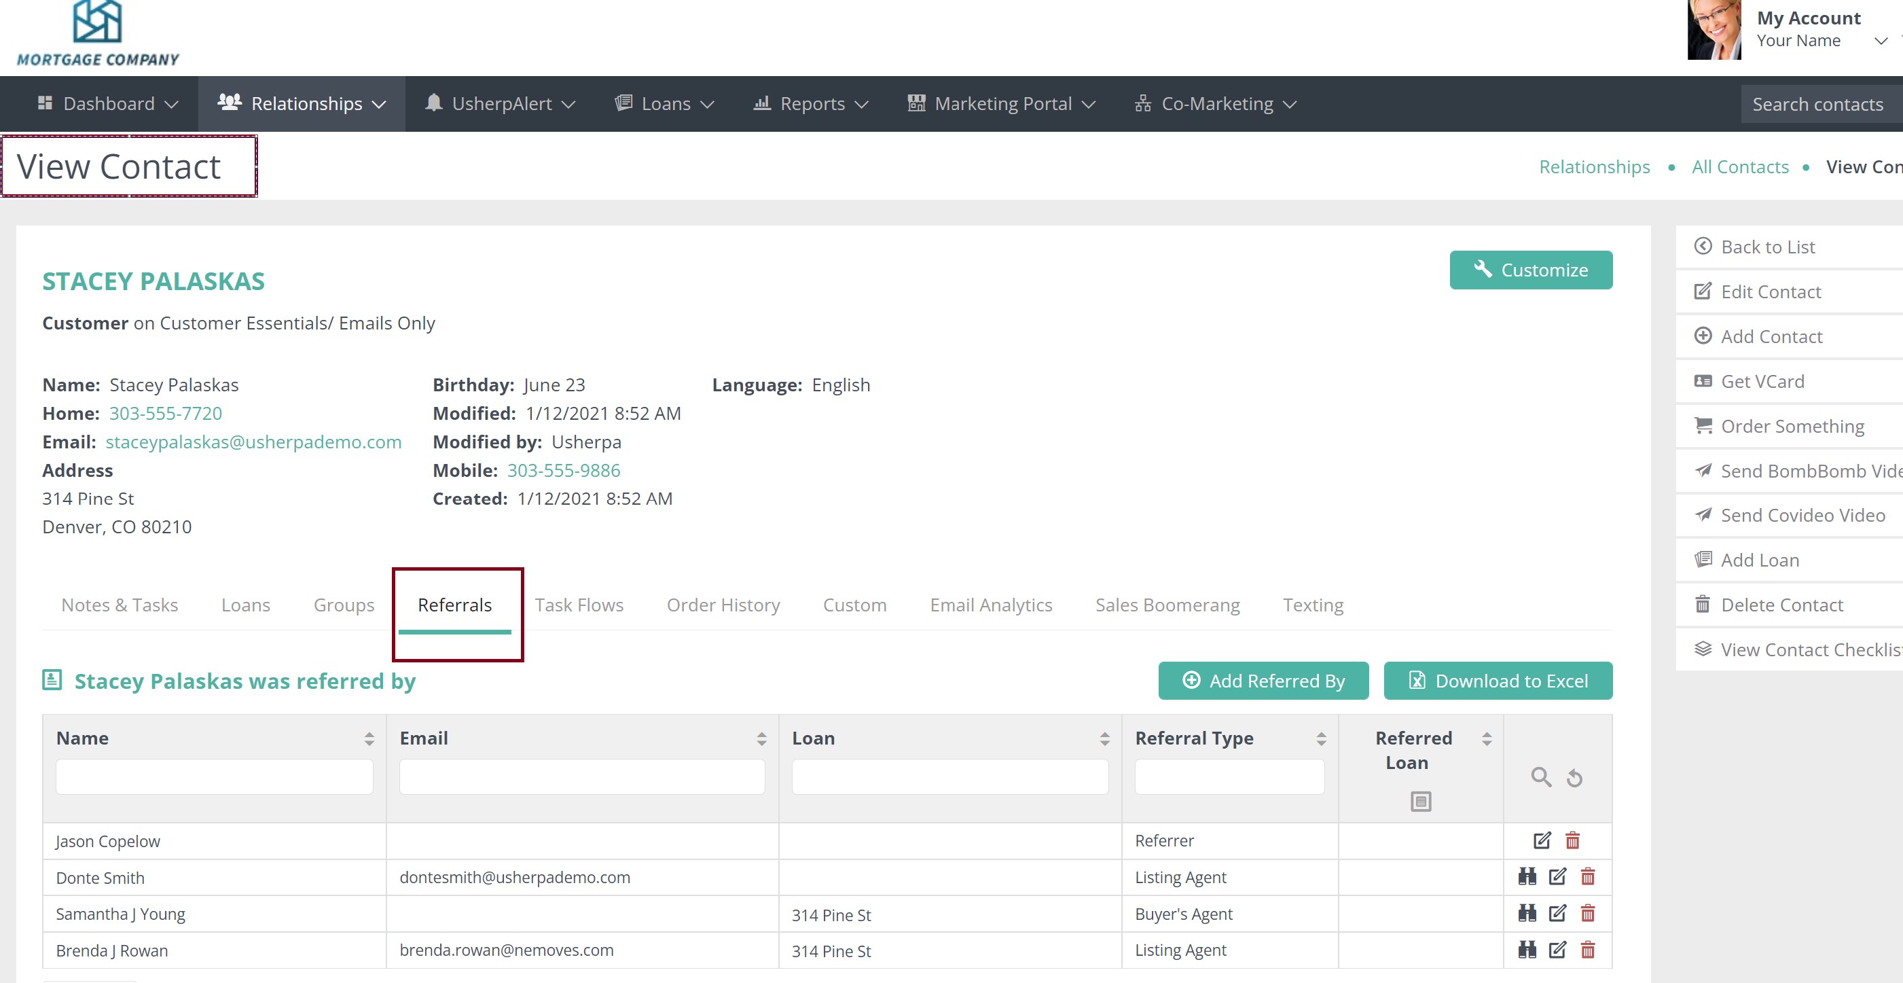
Task: Click Add Referred By button
Action: click(x=1263, y=681)
